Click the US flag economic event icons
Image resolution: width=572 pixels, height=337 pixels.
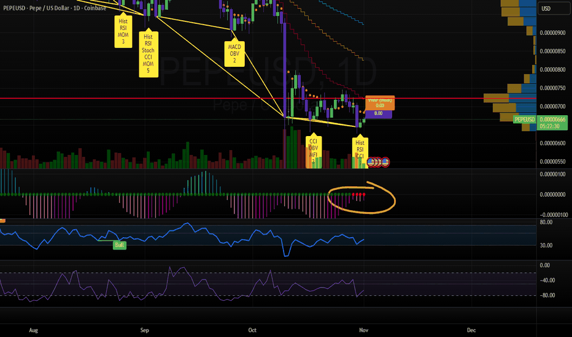pyautogui.click(x=377, y=162)
